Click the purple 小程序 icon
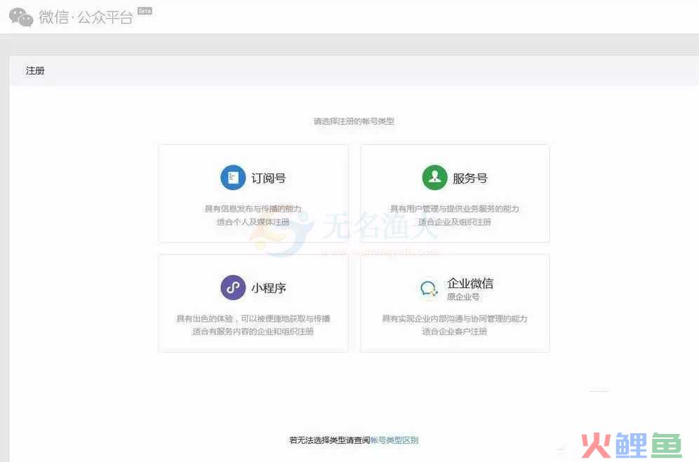This screenshot has width=699, height=462. (x=233, y=287)
